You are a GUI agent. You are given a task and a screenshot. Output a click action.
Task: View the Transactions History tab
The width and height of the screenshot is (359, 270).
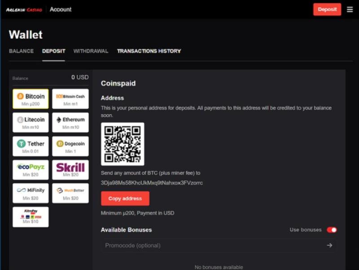pyautogui.click(x=149, y=51)
